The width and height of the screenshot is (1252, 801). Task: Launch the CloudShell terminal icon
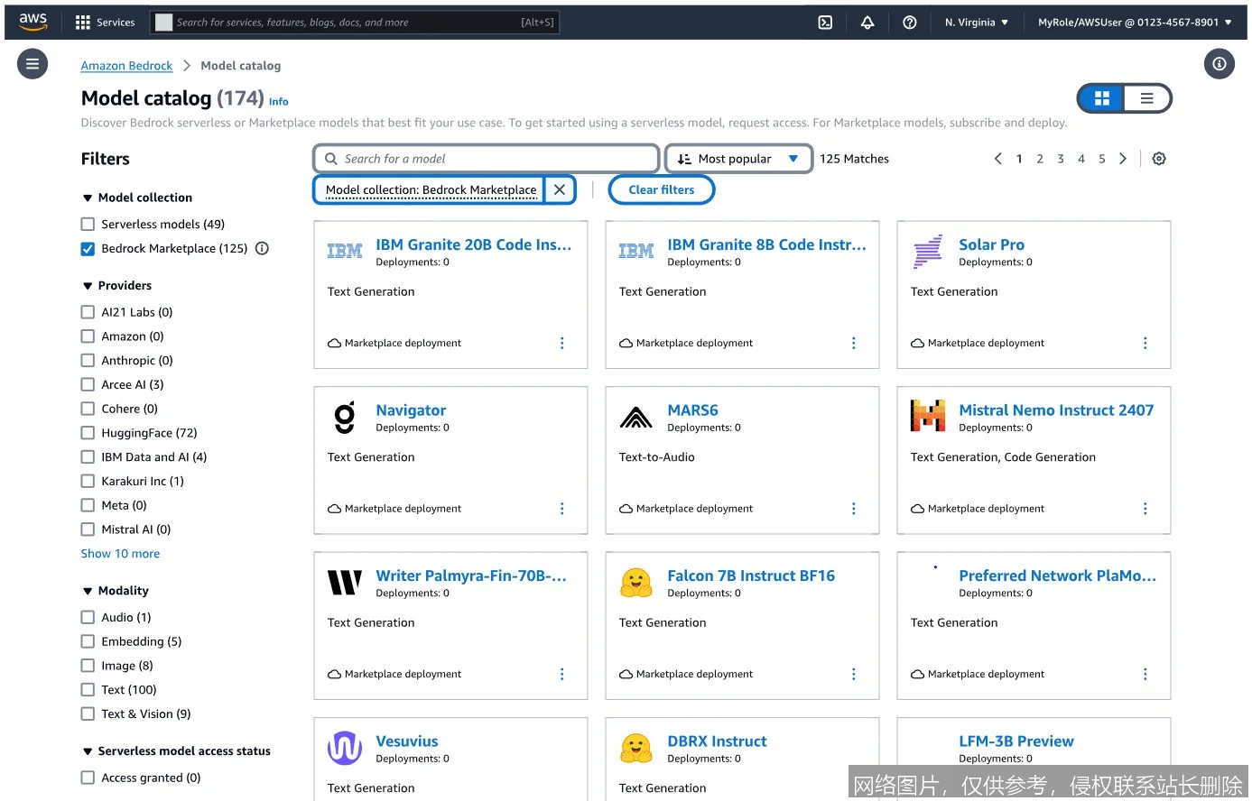click(825, 23)
